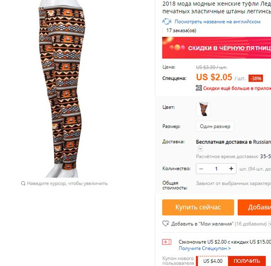This screenshot has width=271, height=266.
Task: Select the leggings color swatch thumbnail
Action: pos(203,109)
